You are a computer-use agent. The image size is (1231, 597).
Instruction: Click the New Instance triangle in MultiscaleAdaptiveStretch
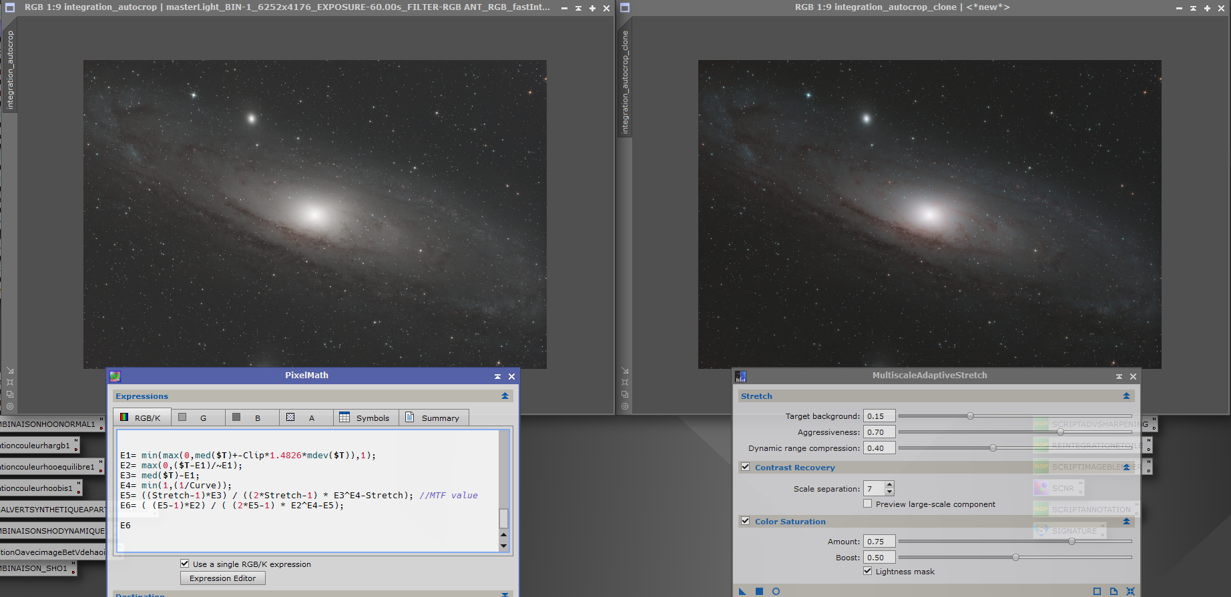pos(742,592)
